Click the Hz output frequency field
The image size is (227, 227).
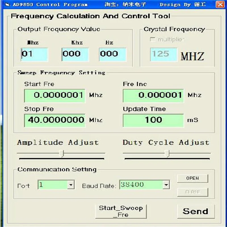tap(113, 54)
